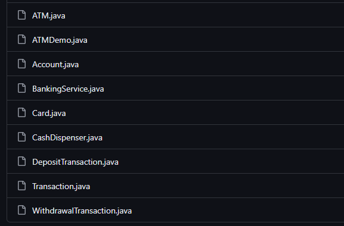Click the document icon next to Transaction.java

click(21, 186)
